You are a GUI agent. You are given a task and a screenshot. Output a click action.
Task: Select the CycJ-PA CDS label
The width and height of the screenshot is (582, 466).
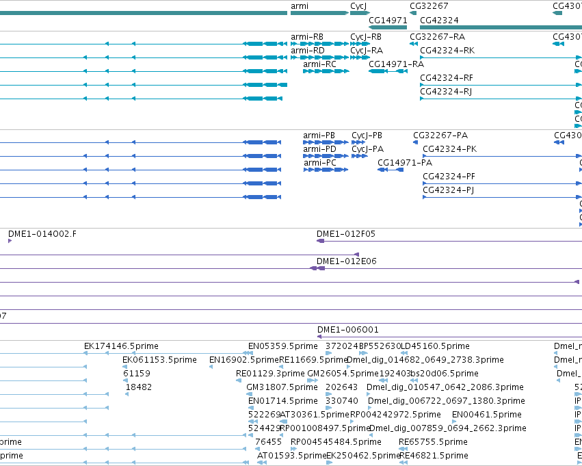(x=367, y=150)
